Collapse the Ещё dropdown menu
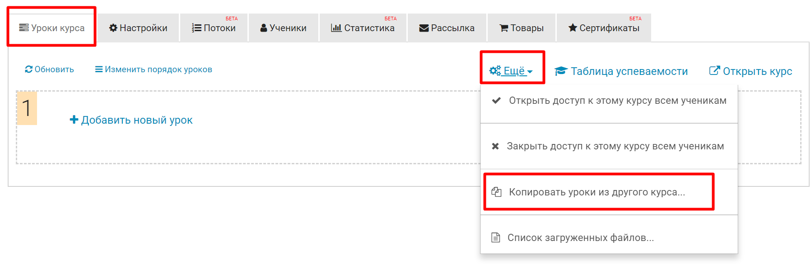The image size is (811, 269). [x=514, y=71]
